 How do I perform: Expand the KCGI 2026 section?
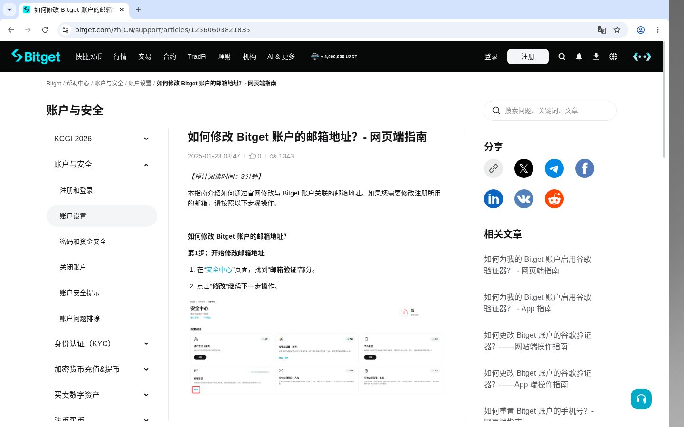tap(102, 139)
